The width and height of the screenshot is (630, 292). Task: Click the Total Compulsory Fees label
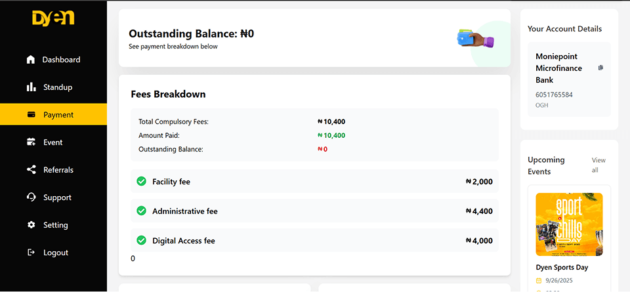click(x=173, y=121)
